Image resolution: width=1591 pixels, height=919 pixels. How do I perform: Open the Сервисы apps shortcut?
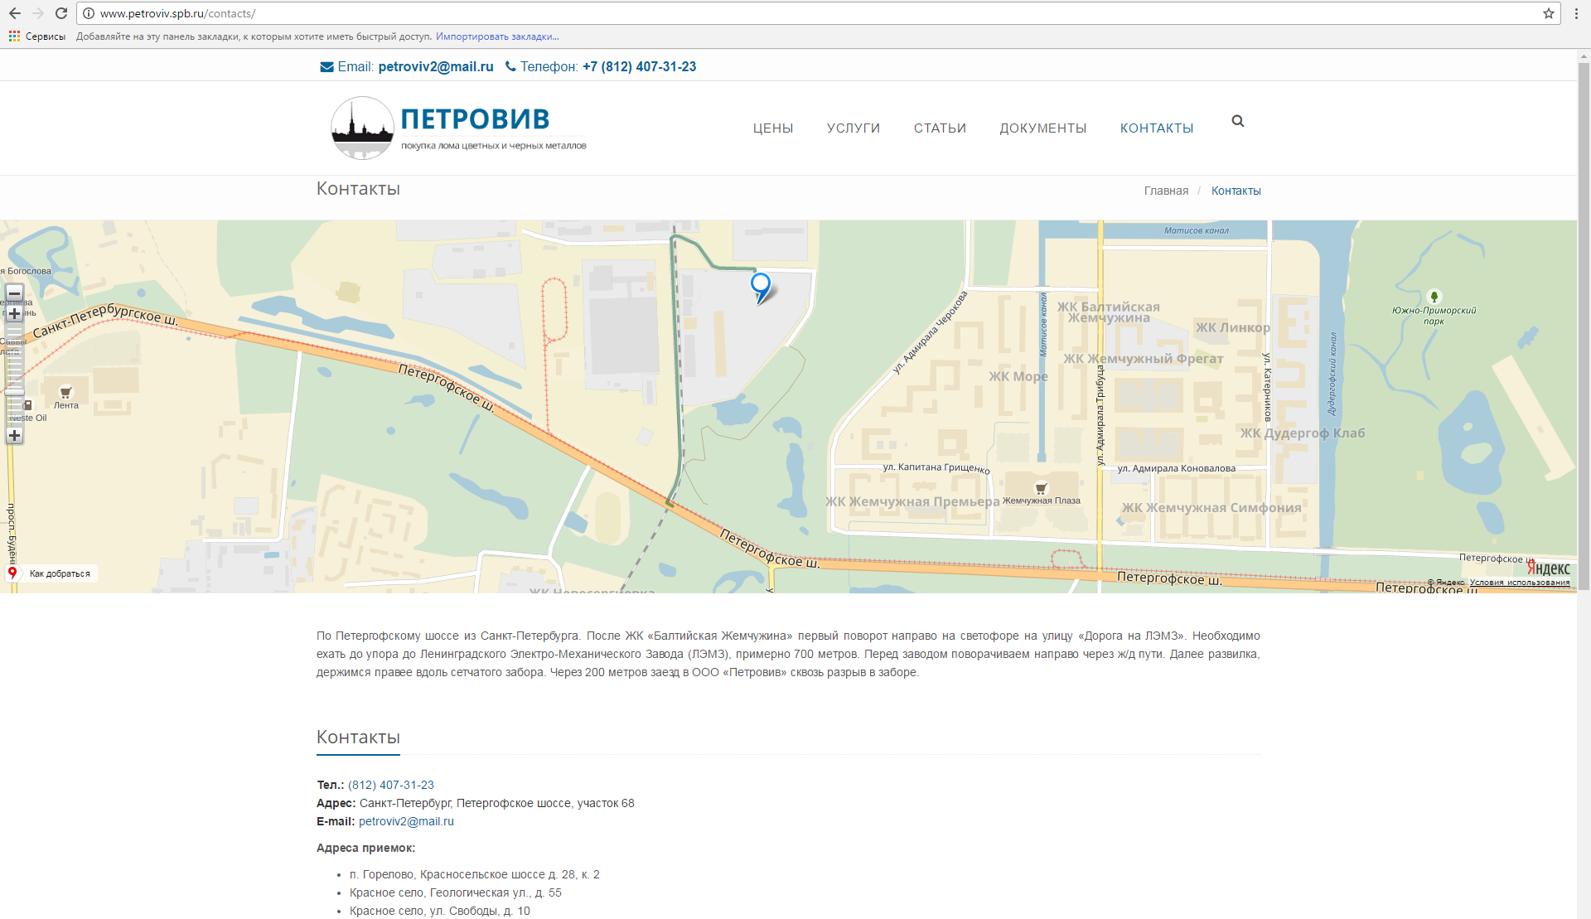coord(37,36)
